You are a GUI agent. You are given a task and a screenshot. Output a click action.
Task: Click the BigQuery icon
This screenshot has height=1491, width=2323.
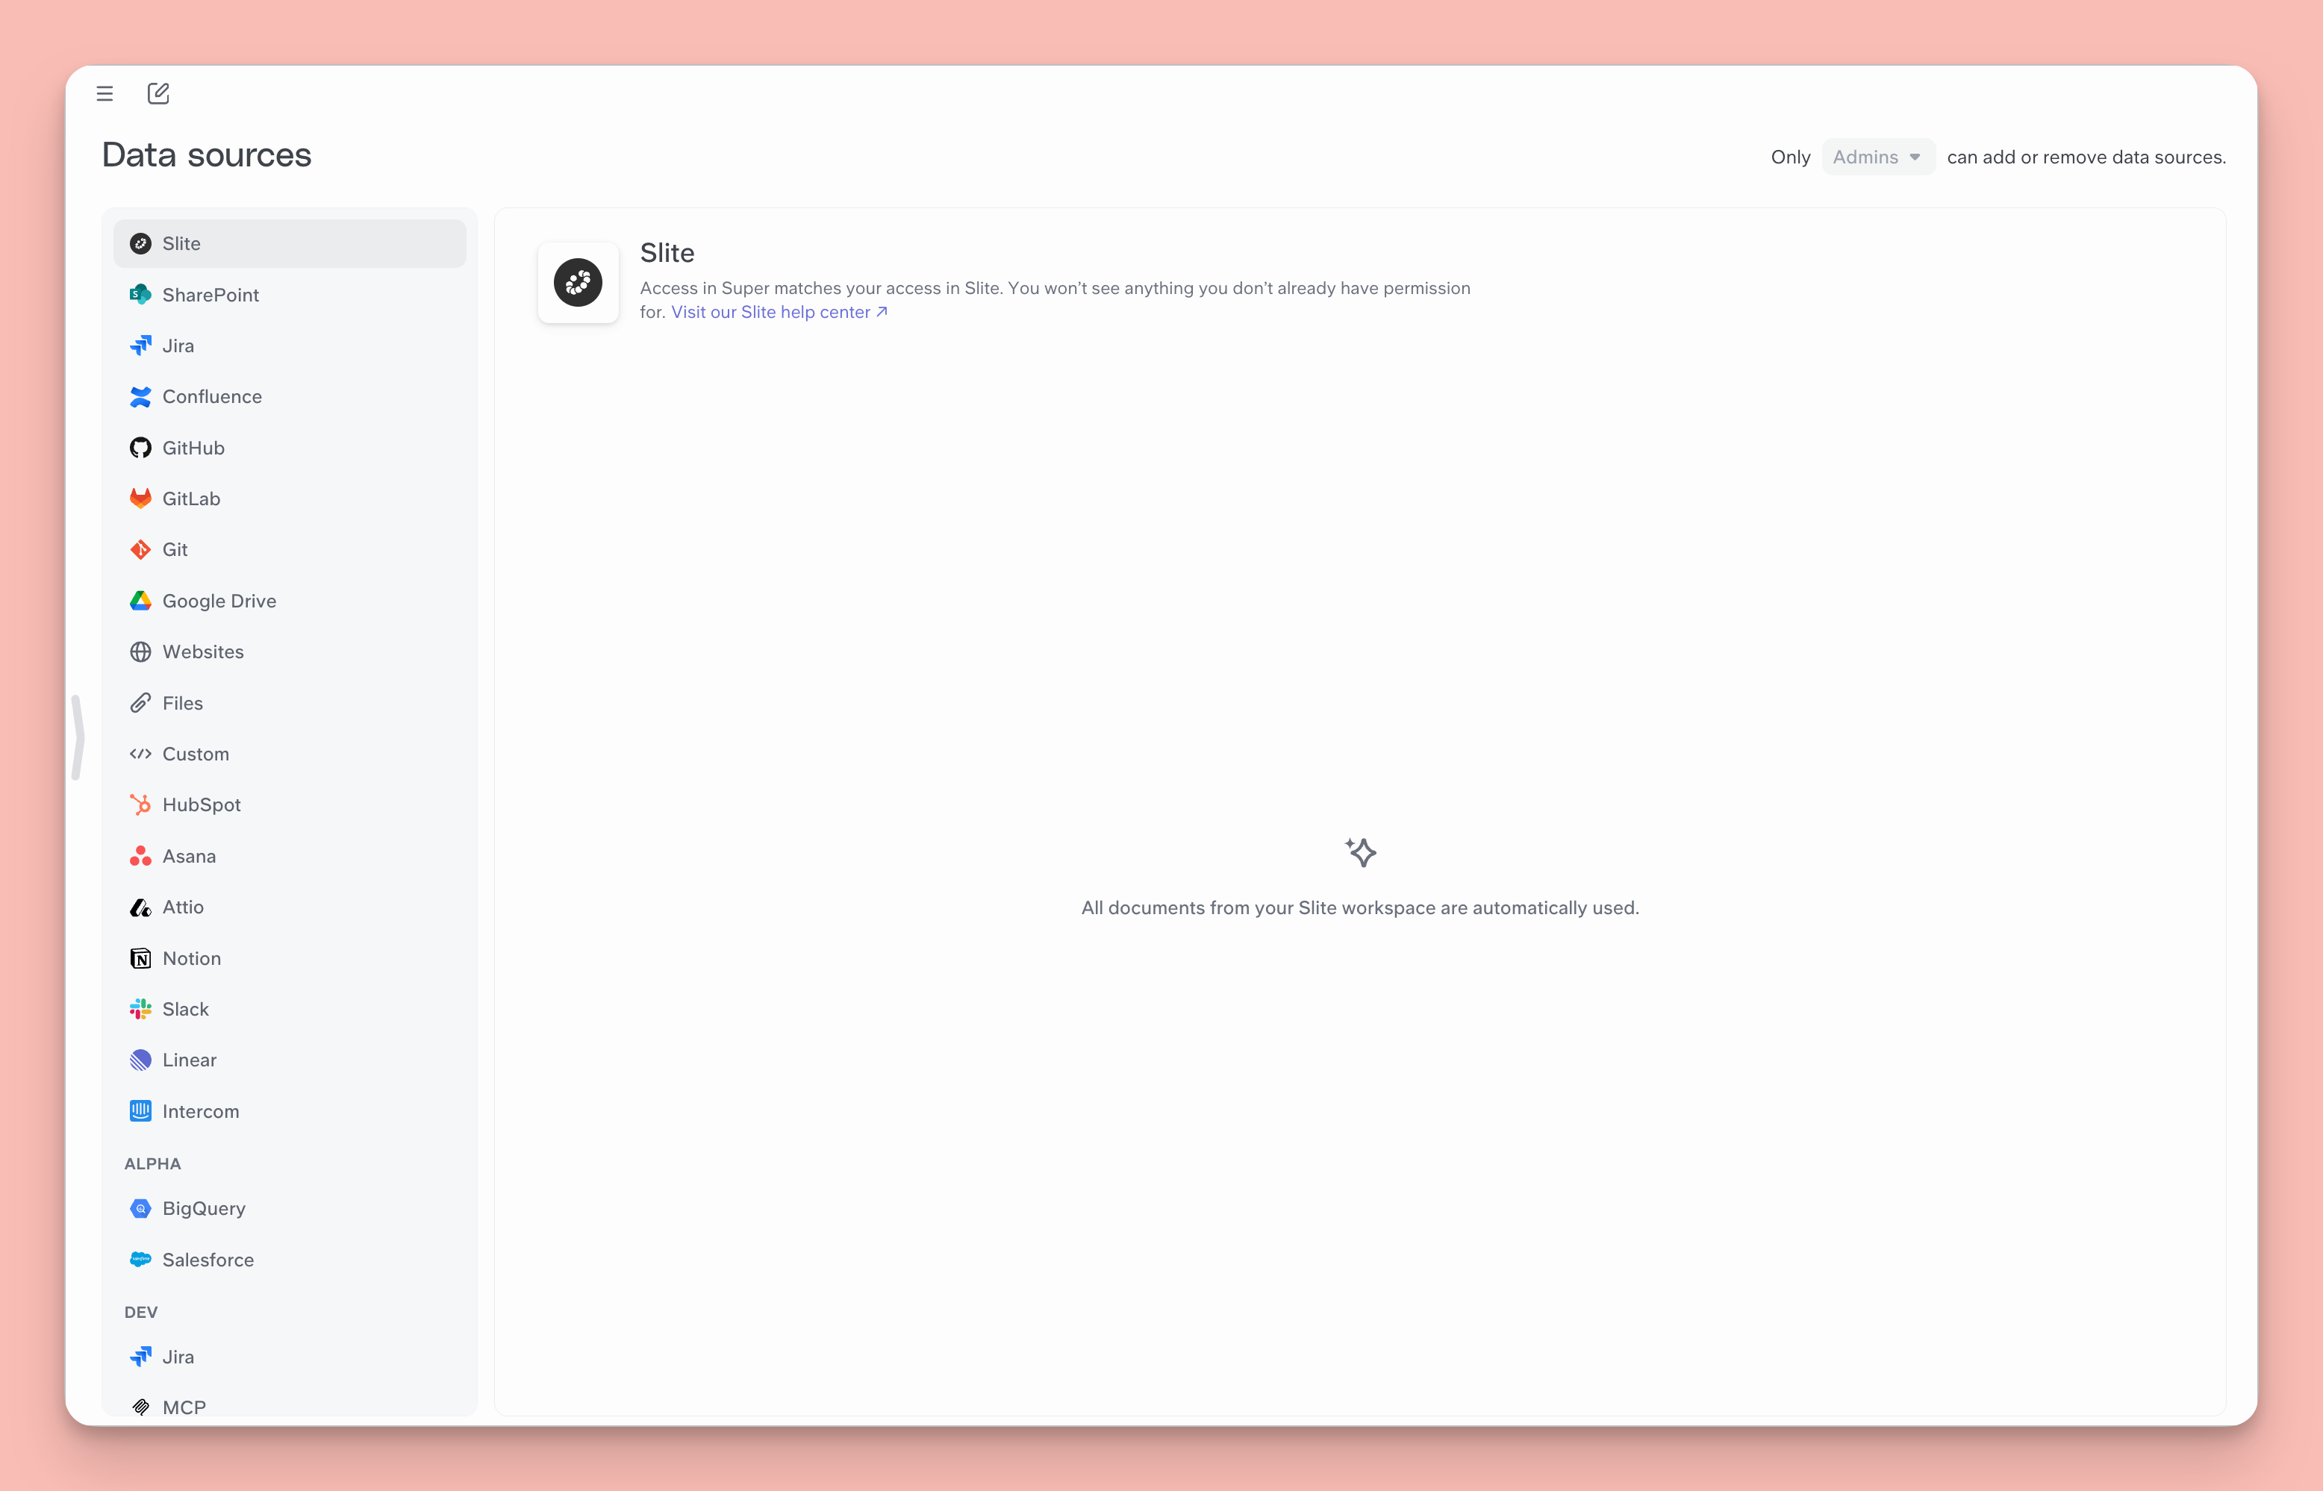140,1208
